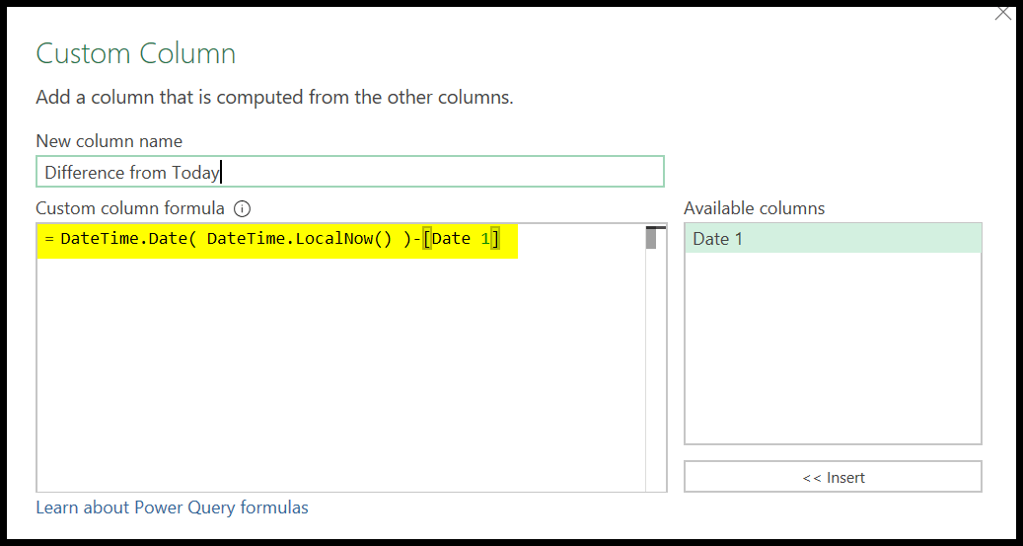Image resolution: width=1023 pixels, height=546 pixels.
Task: Click the formula box scrollbar thumb
Action: point(651,238)
